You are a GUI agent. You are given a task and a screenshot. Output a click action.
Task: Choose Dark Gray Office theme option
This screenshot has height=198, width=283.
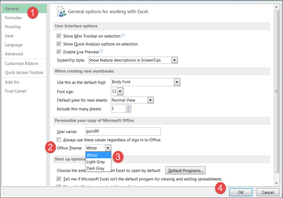coord(95,168)
